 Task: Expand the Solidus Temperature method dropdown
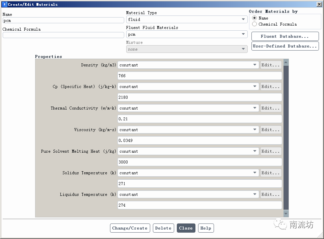[188, 173]
